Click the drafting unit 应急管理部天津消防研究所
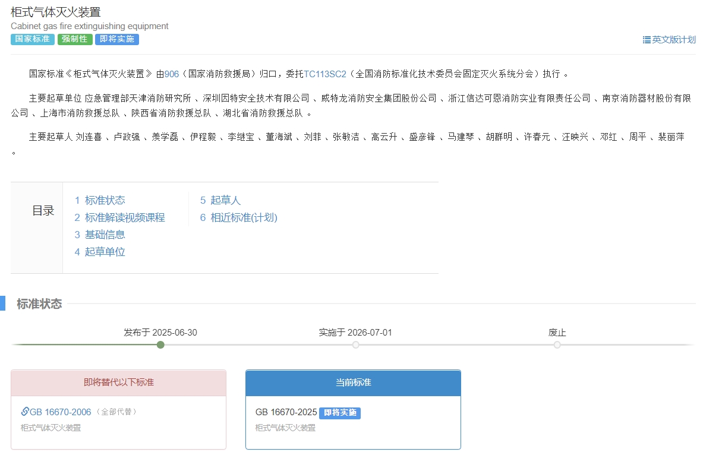 138,98
